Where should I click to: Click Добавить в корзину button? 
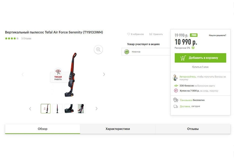tap(201, 58)
